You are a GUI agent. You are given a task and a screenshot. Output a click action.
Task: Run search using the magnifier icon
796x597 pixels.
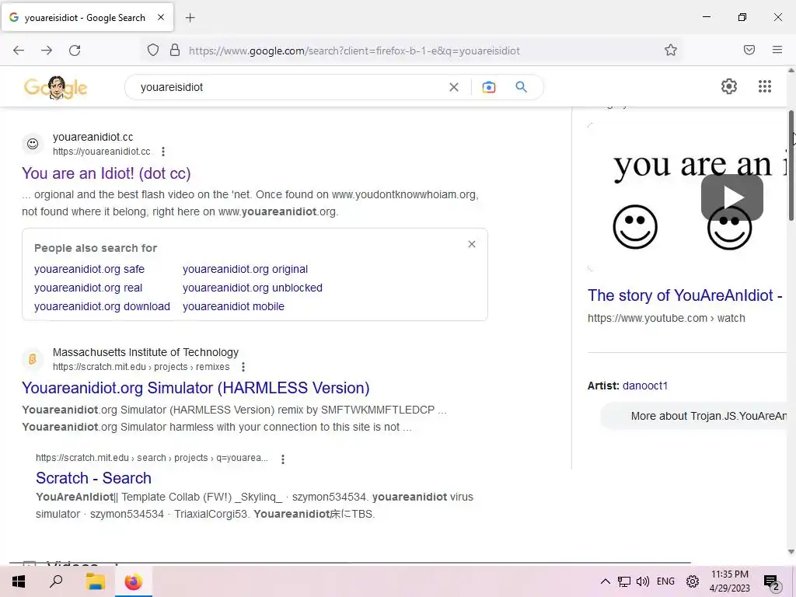(521, 87)
